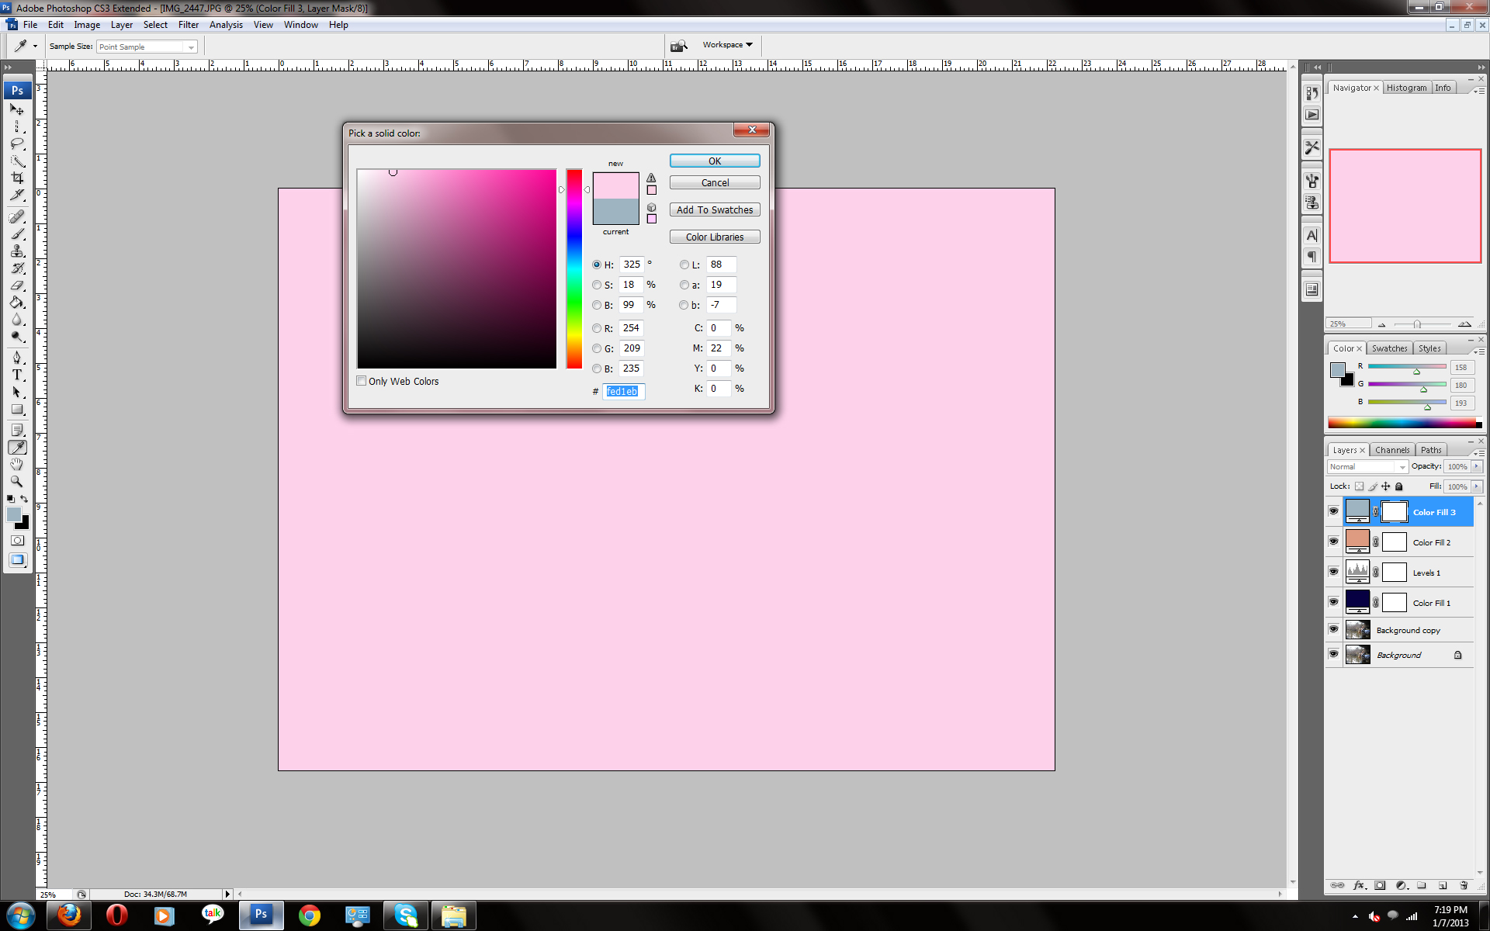Open Color Libraries
Screen dimensions: 1490x931
pyautogui.click(x=715, y=237)
